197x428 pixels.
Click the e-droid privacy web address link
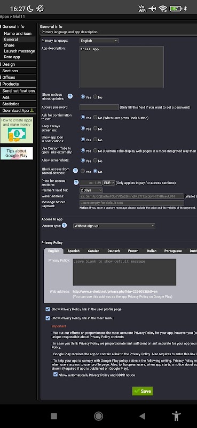(x=115, y=292)
